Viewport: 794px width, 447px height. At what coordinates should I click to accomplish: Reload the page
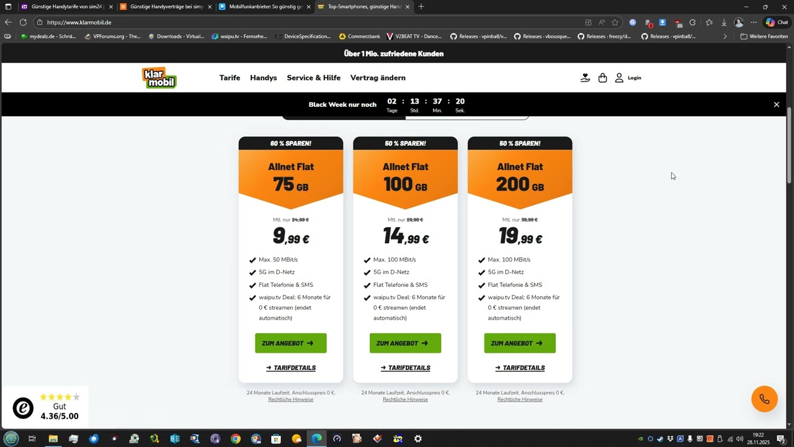point(23,22)
